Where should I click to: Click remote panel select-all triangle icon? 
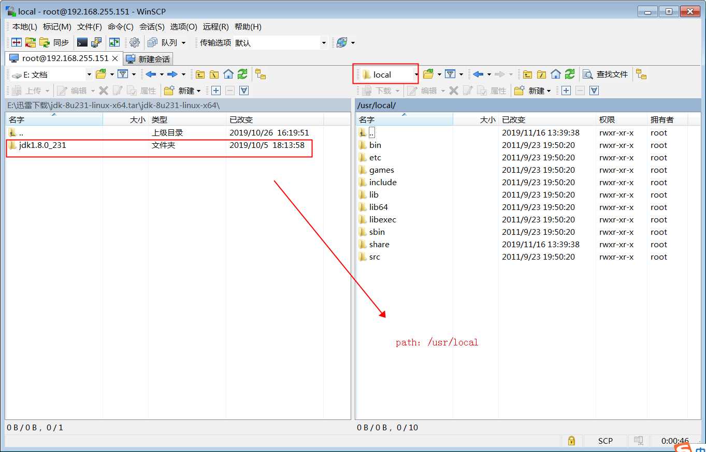click(x=594, y=91)
